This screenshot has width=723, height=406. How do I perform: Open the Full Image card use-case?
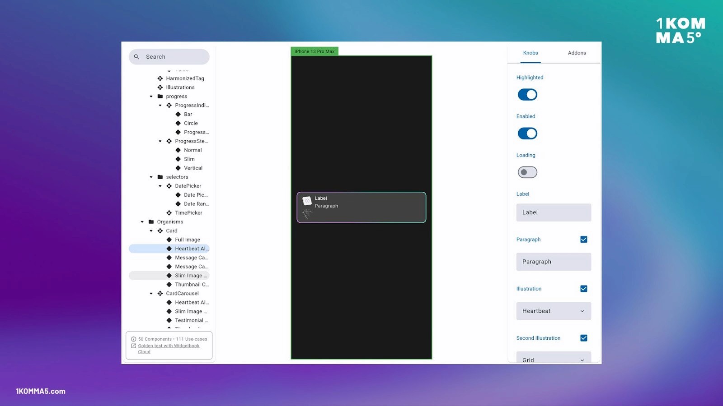tap(188, 240)
